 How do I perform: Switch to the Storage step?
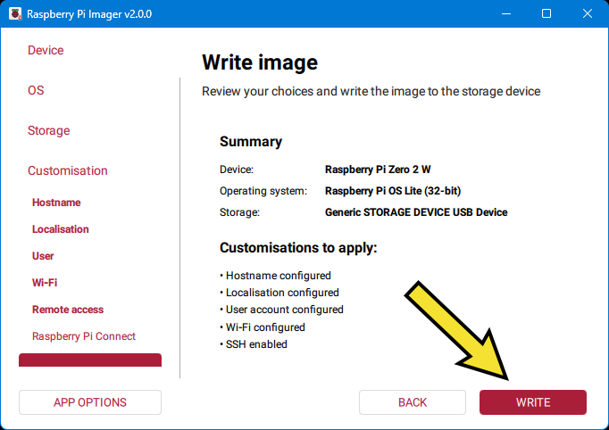(x=48, y=131)
